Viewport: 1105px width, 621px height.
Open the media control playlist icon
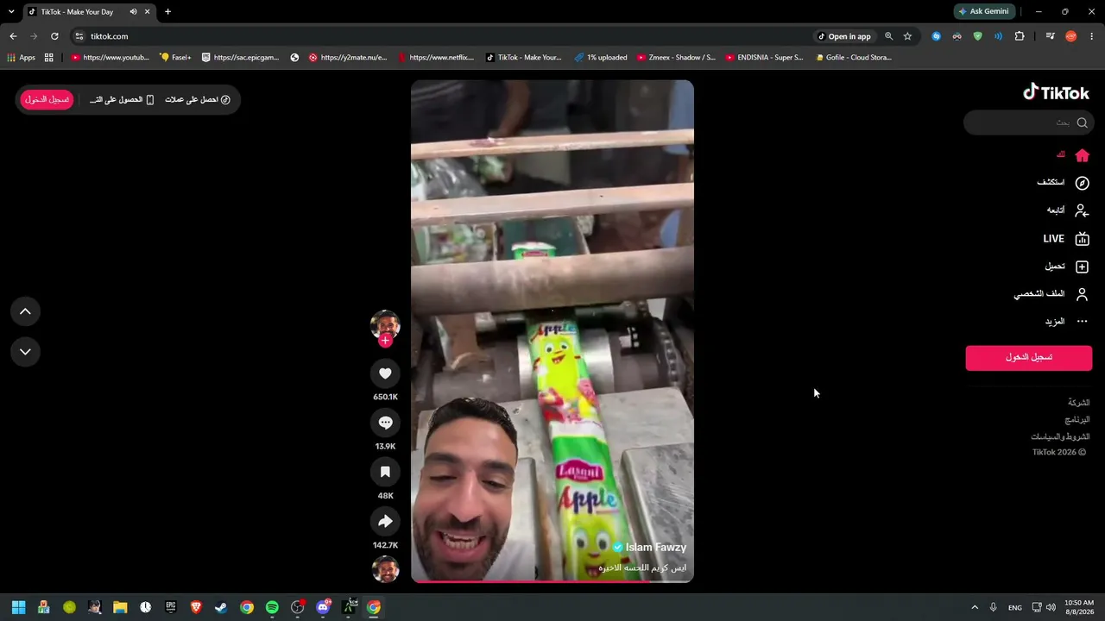pos(1050,36)
